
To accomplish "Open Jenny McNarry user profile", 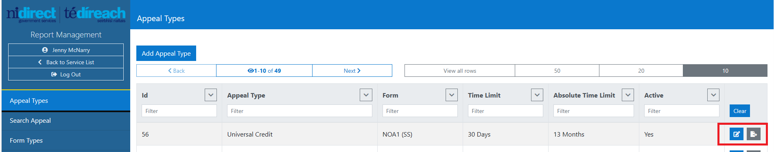I will [66, 50].
